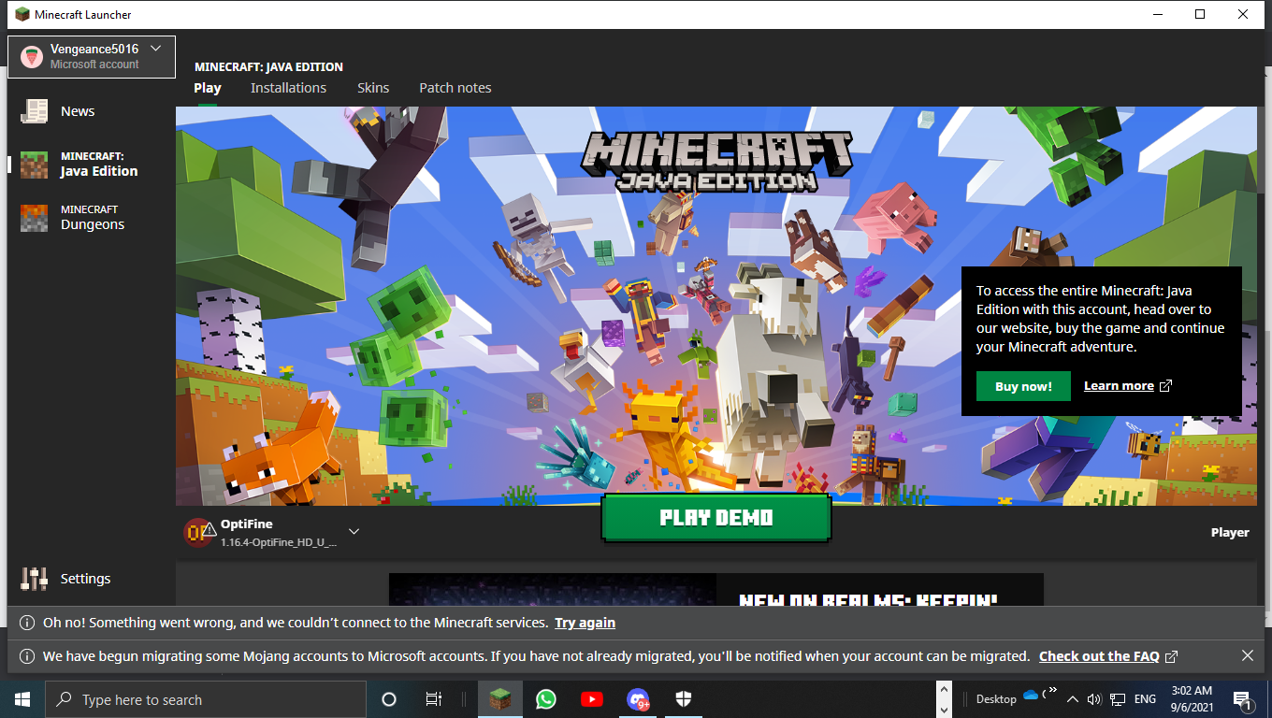The image size is (1272, 718).
Task: Click the OptiFine installation icon
Action: [x=198, y=532]
